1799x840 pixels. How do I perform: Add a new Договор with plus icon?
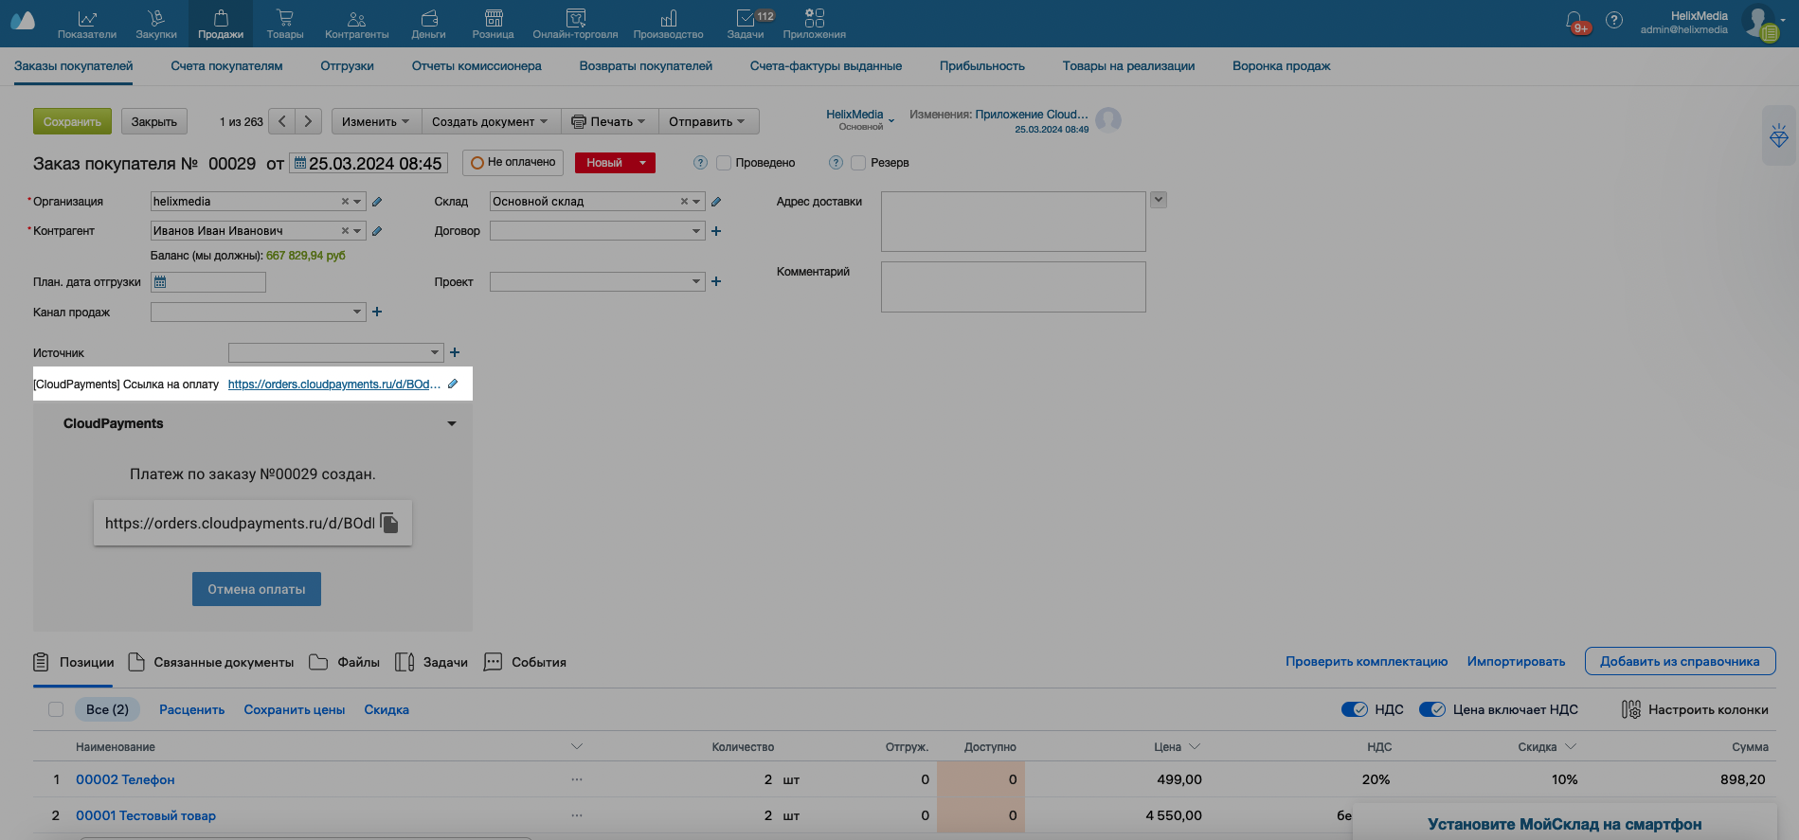click(716, 231)
